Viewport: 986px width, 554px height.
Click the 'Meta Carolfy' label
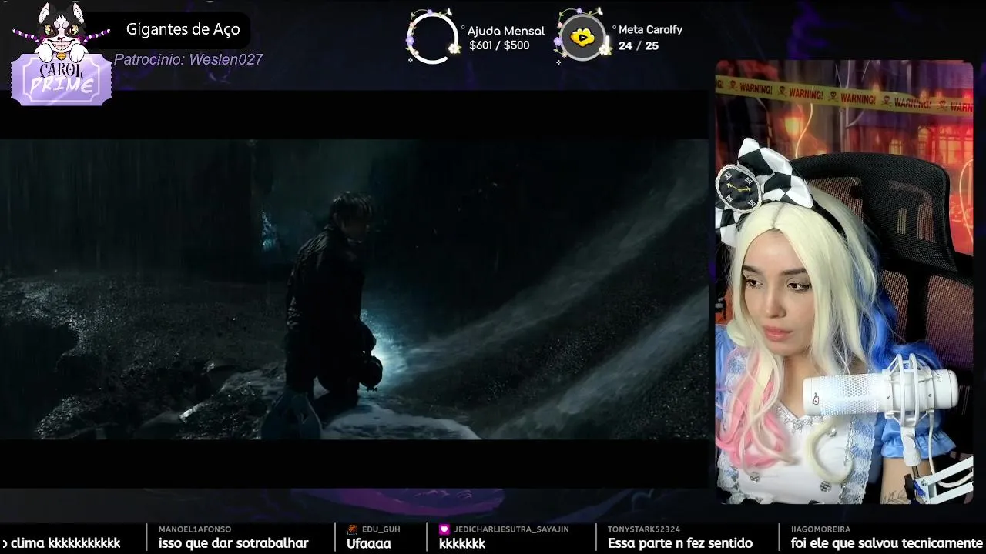(x=651, y=29)
